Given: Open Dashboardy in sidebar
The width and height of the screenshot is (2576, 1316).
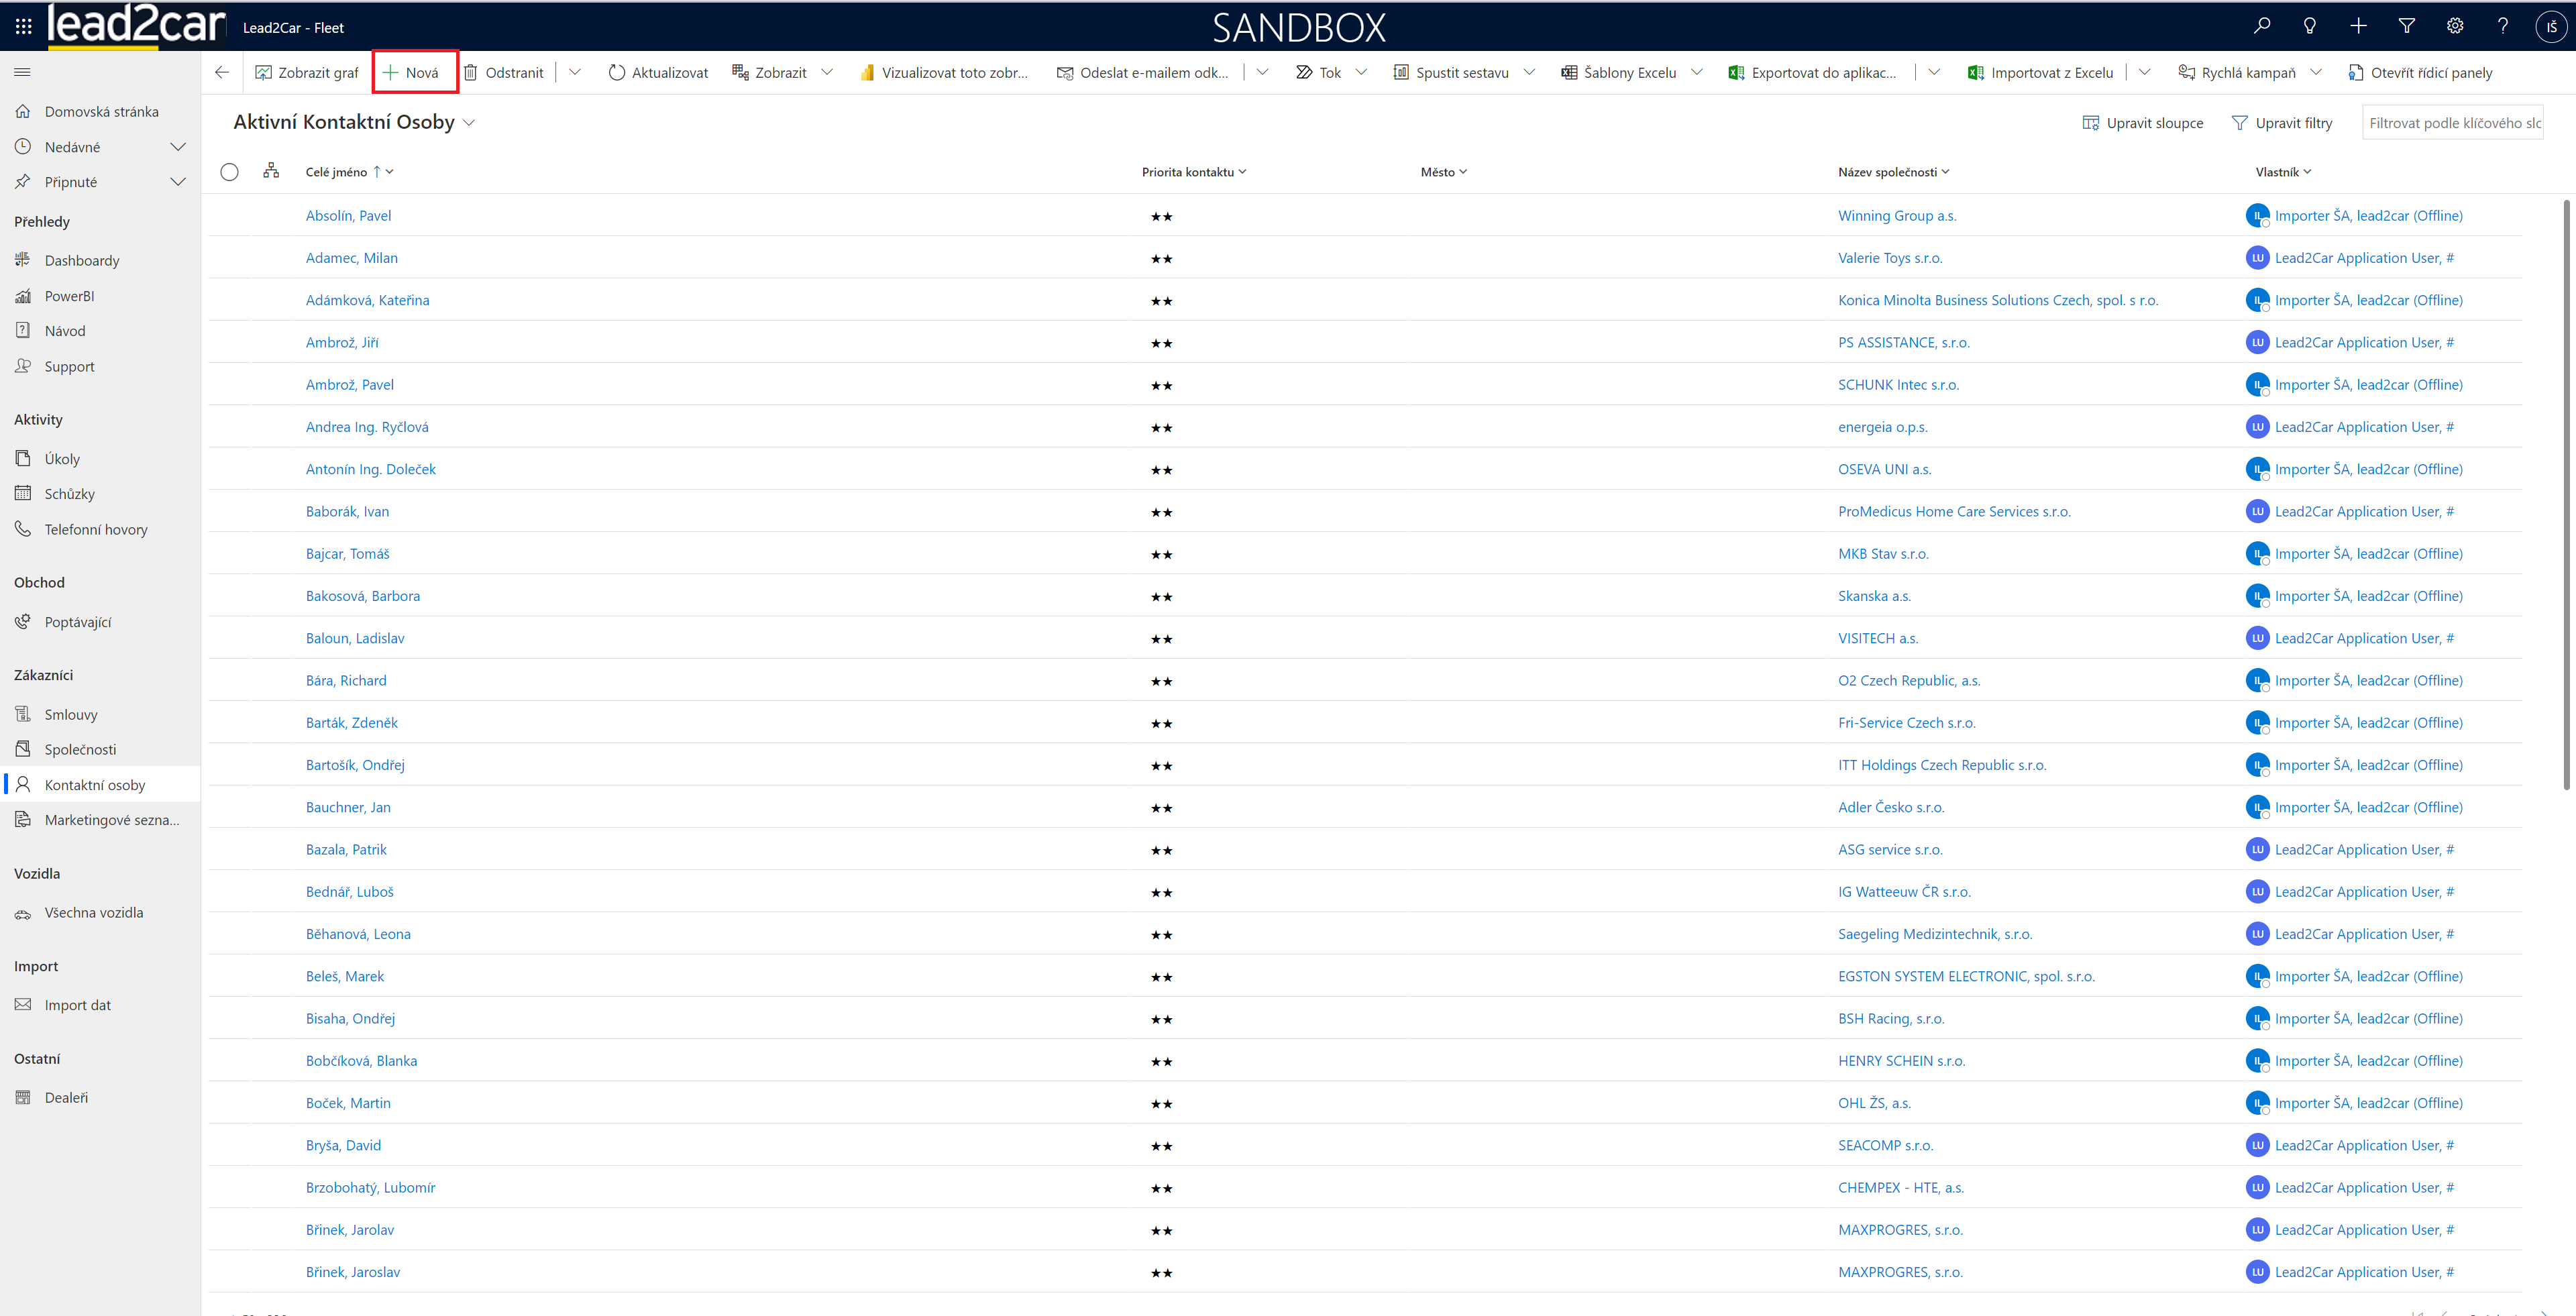Looking at the screenshot, I should 81,260.
